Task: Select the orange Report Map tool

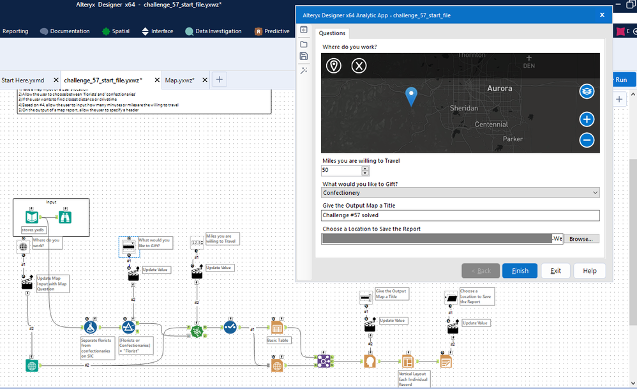Action: (276, 365)
